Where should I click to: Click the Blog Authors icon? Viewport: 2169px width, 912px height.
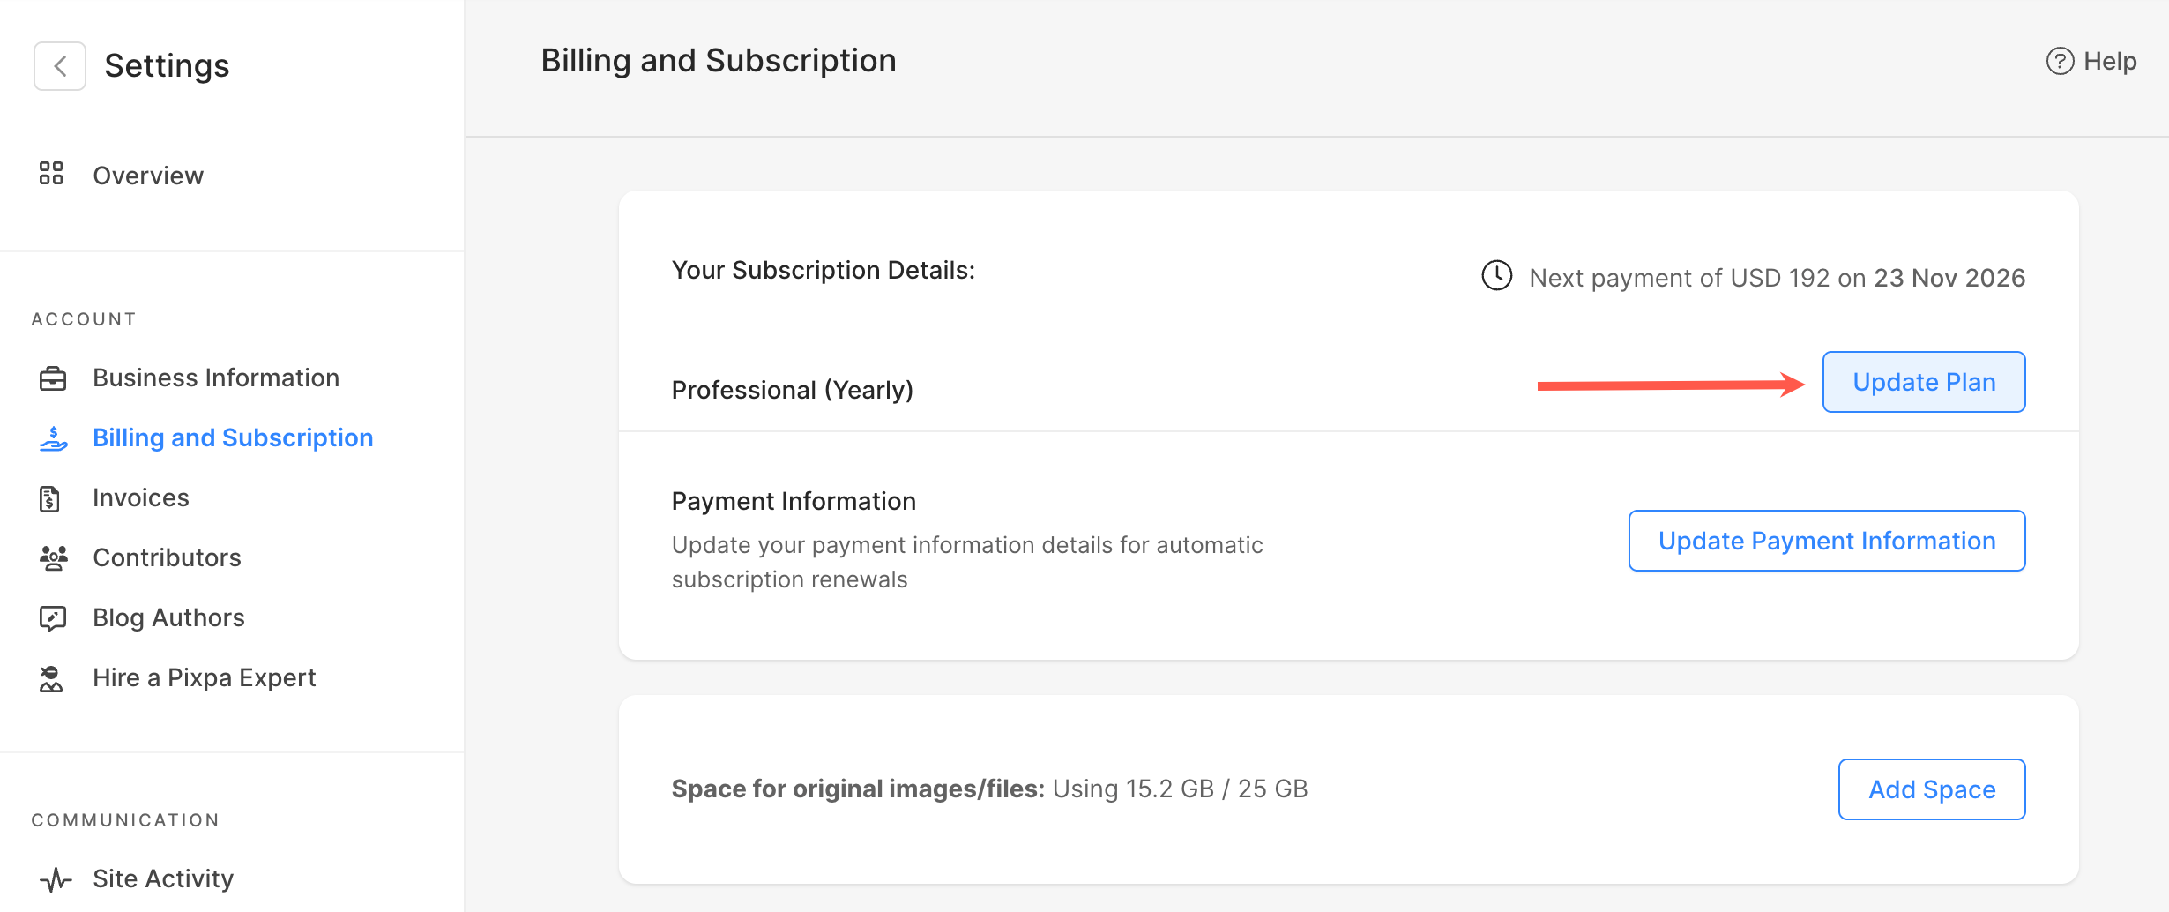(x=53, y=618)
